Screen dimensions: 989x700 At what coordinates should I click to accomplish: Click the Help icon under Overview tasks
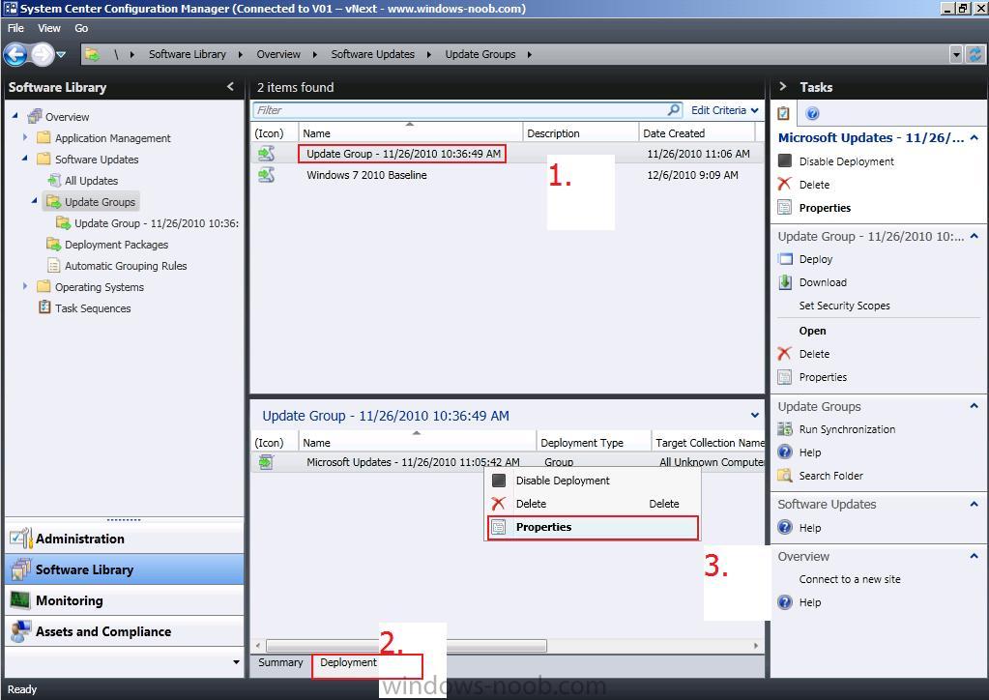coord(785,602)
